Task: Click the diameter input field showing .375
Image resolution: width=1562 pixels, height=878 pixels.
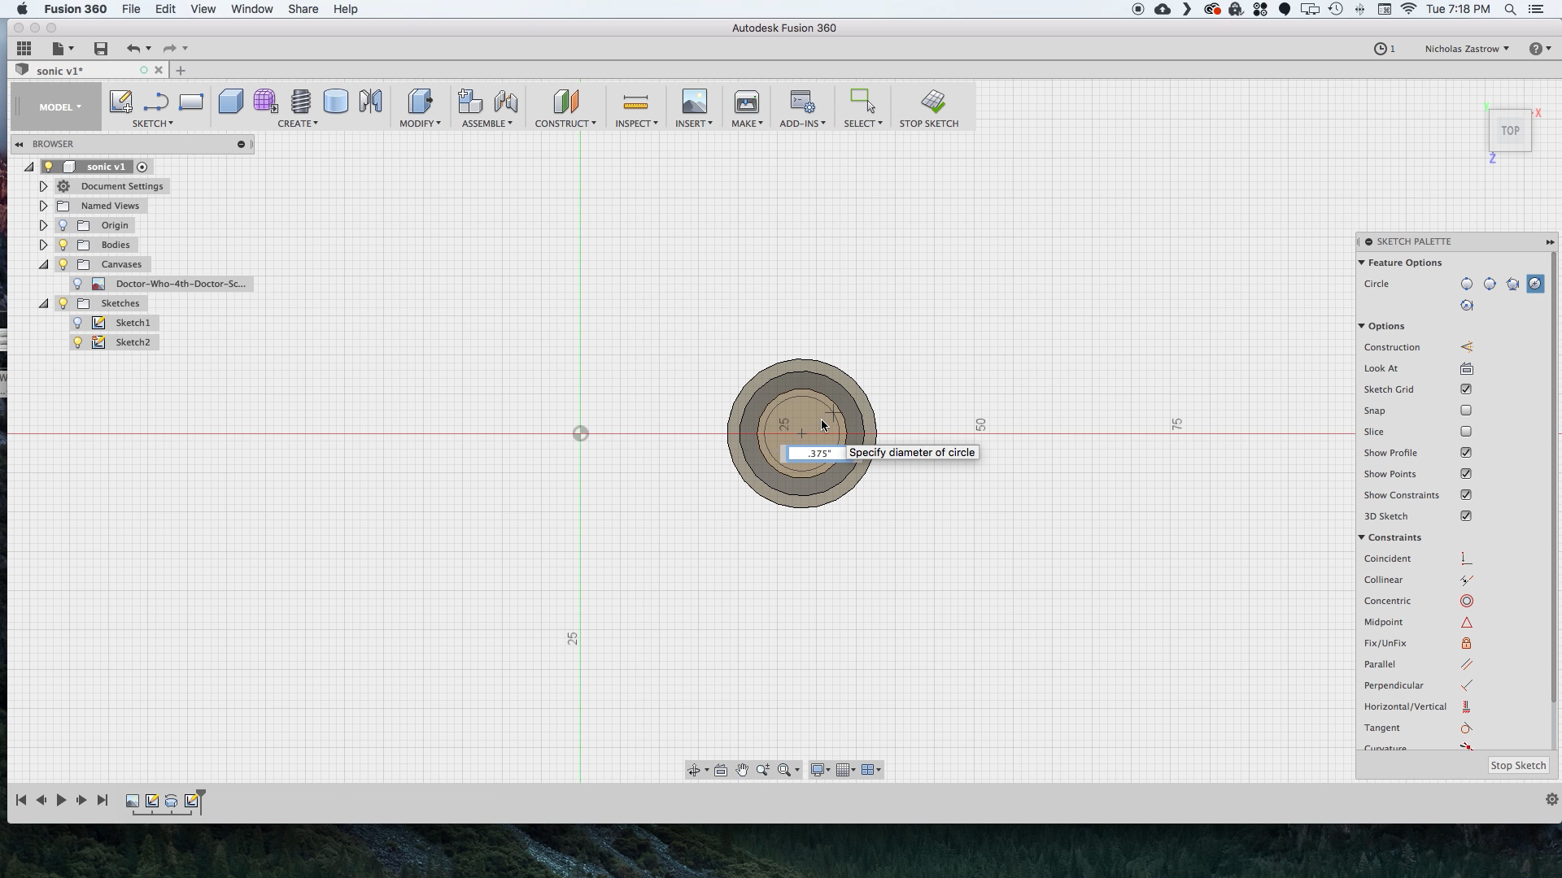Action: pos(815,454)
